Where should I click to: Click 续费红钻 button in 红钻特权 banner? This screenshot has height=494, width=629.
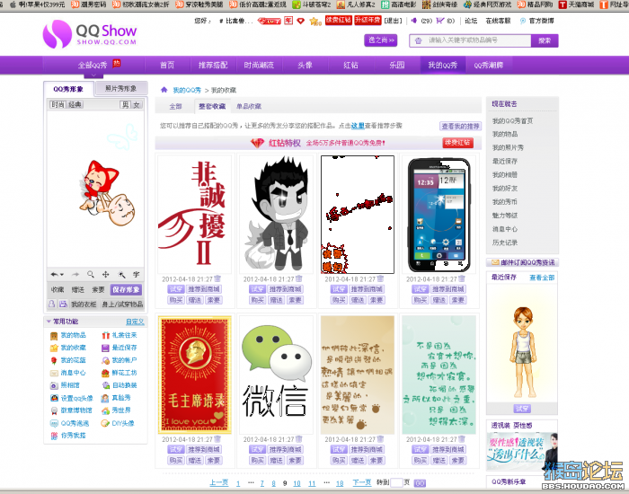tap(457, 143)
